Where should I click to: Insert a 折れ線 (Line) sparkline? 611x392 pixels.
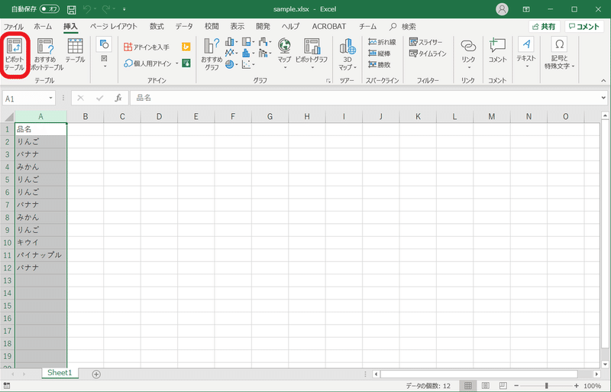pos(382,42)
